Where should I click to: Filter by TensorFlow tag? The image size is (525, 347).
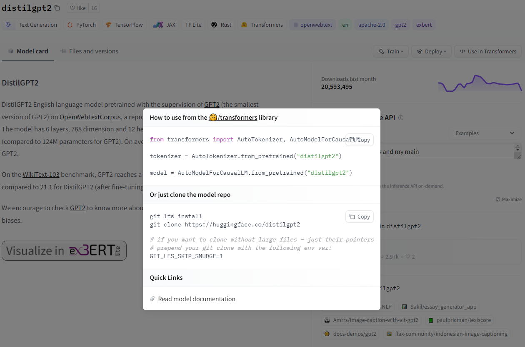[124, 25]
